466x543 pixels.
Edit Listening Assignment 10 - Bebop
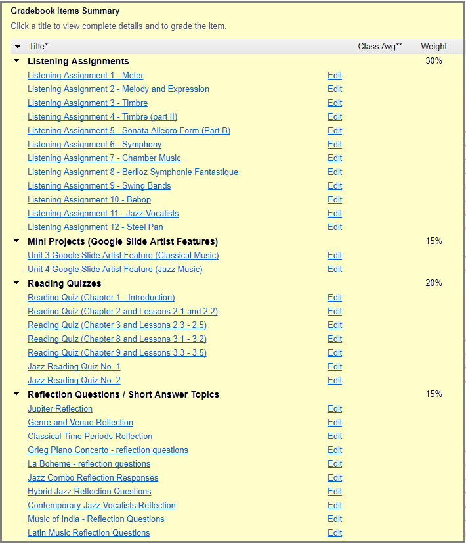pos(335,200)
